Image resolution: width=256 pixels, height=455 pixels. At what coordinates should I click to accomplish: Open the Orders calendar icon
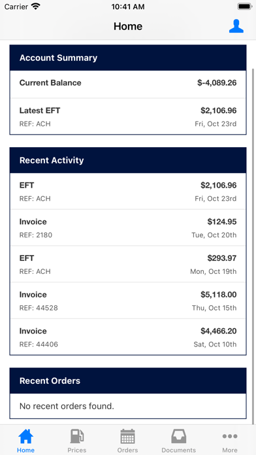point(127,436)
